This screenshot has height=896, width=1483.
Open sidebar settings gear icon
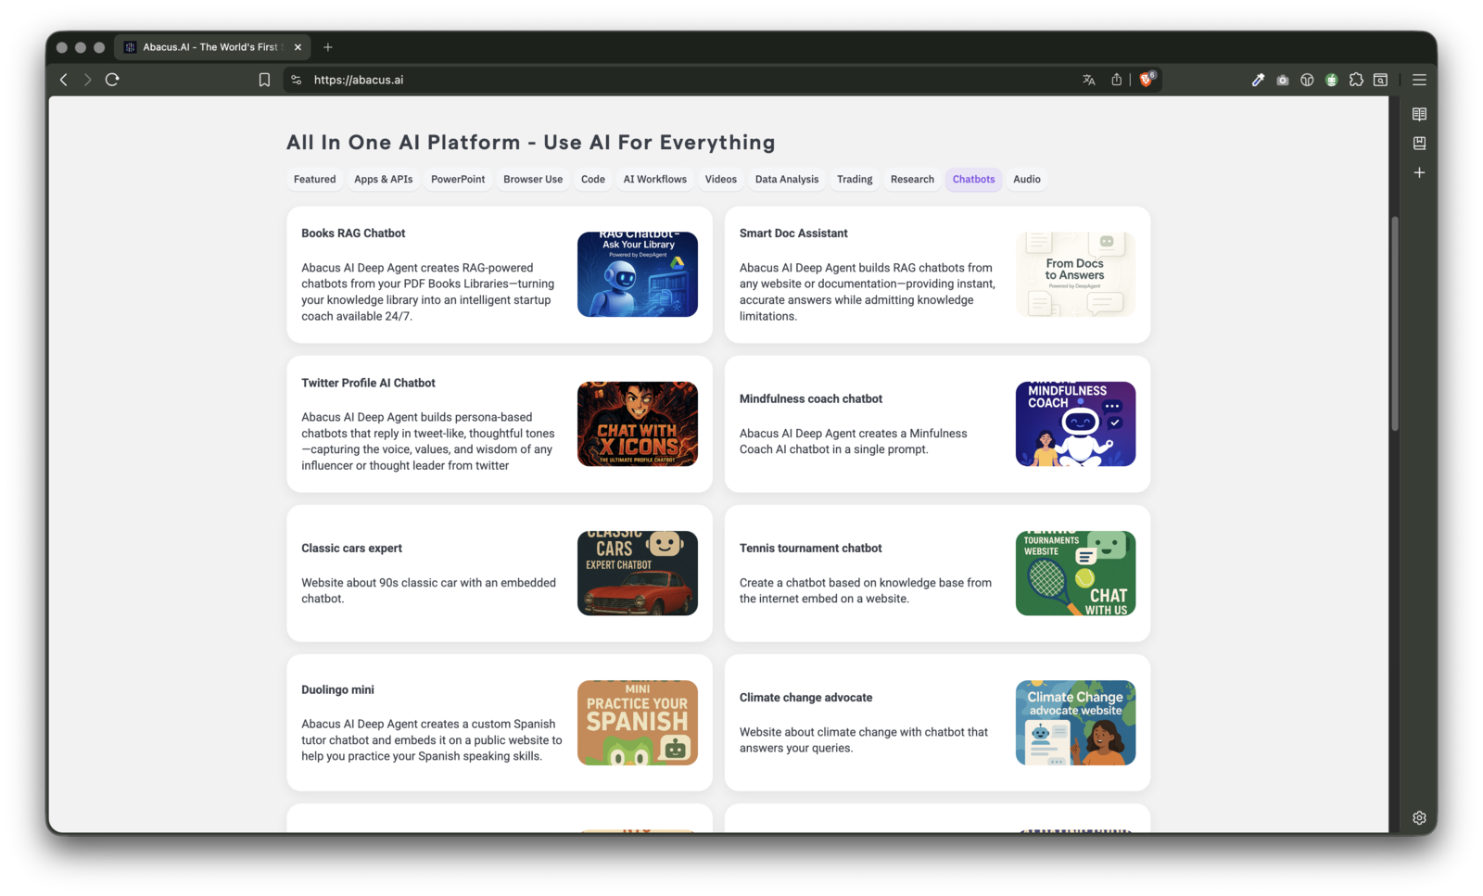(1419, 817)
